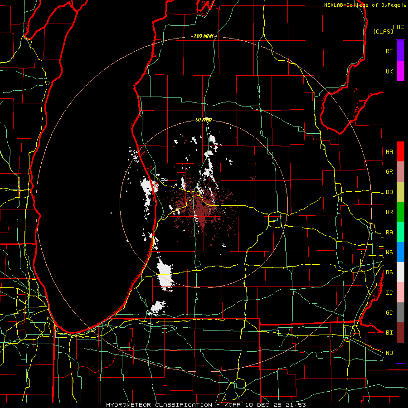Screen dimensions: 408x408
Task: Click the 'GR' legend label
Action: (x=389, y=172)
